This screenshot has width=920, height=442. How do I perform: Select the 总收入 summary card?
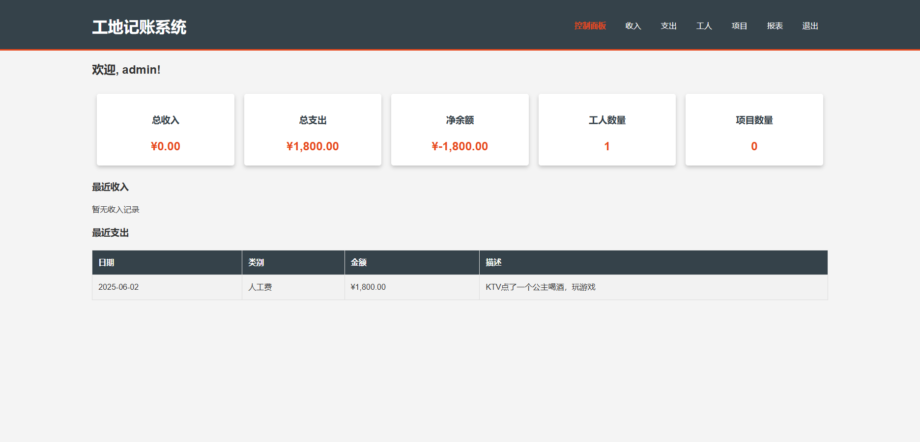point(165,129)
